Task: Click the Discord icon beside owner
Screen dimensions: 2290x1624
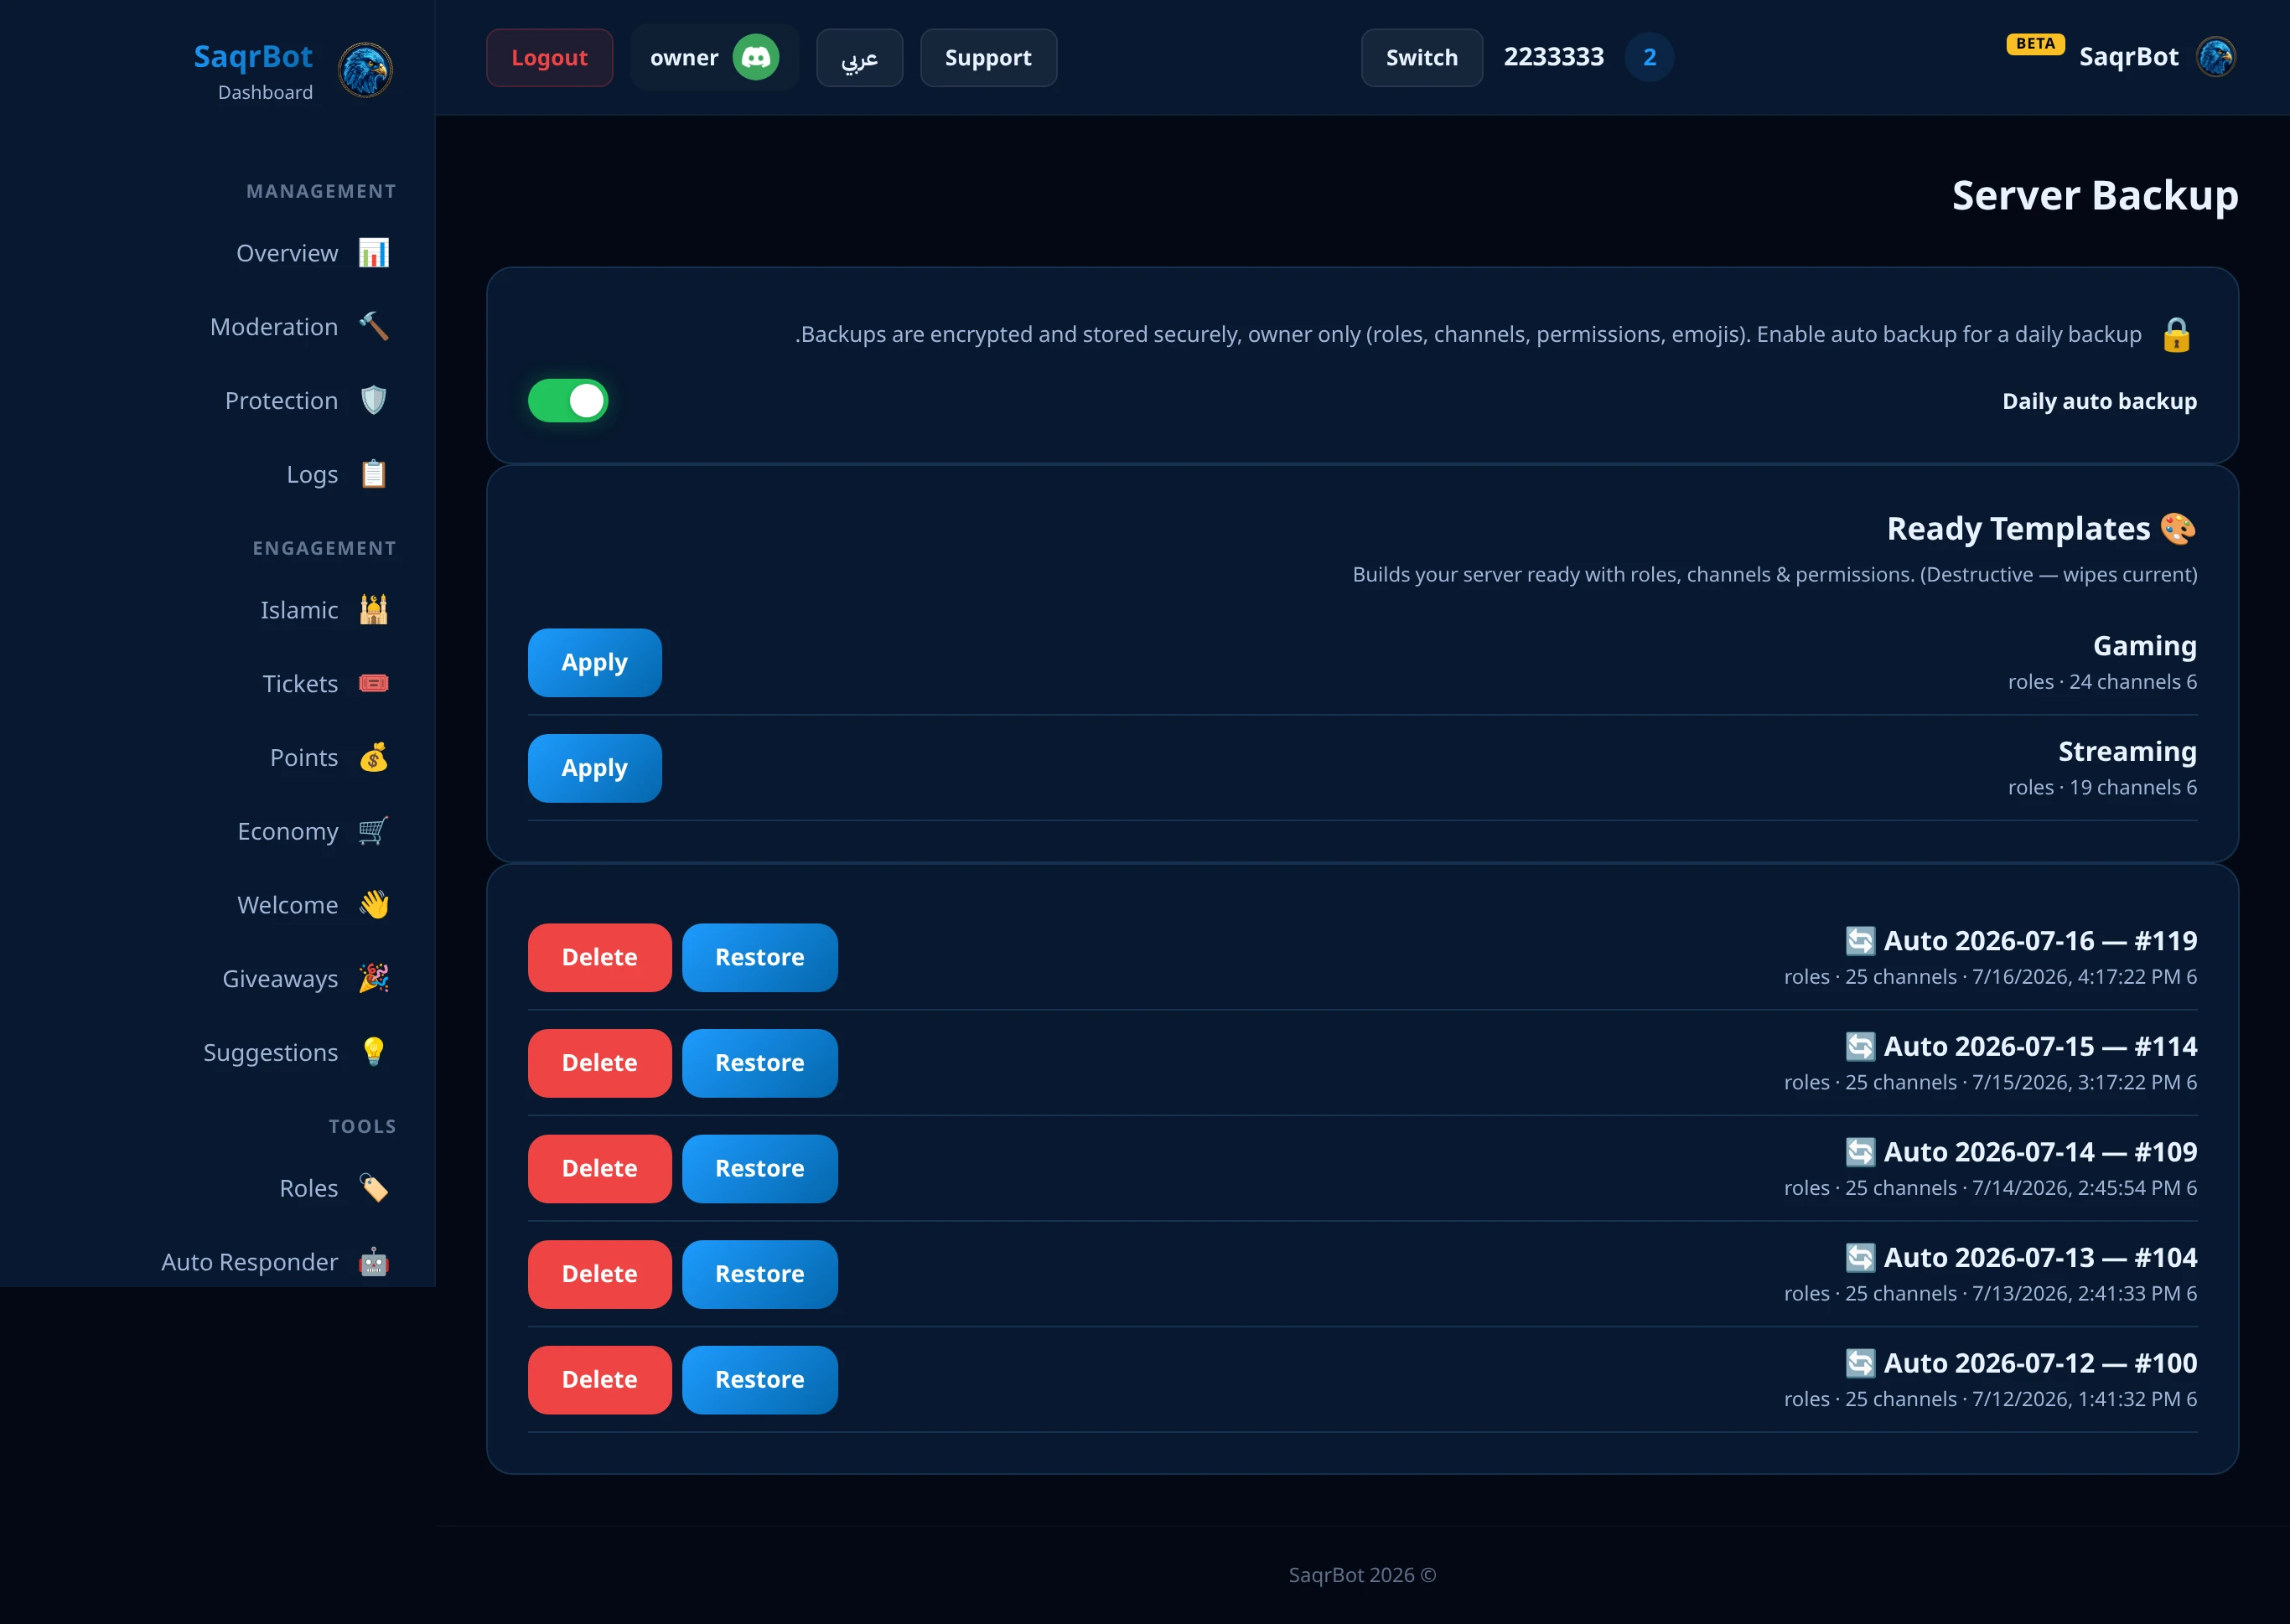Action: 756,58
